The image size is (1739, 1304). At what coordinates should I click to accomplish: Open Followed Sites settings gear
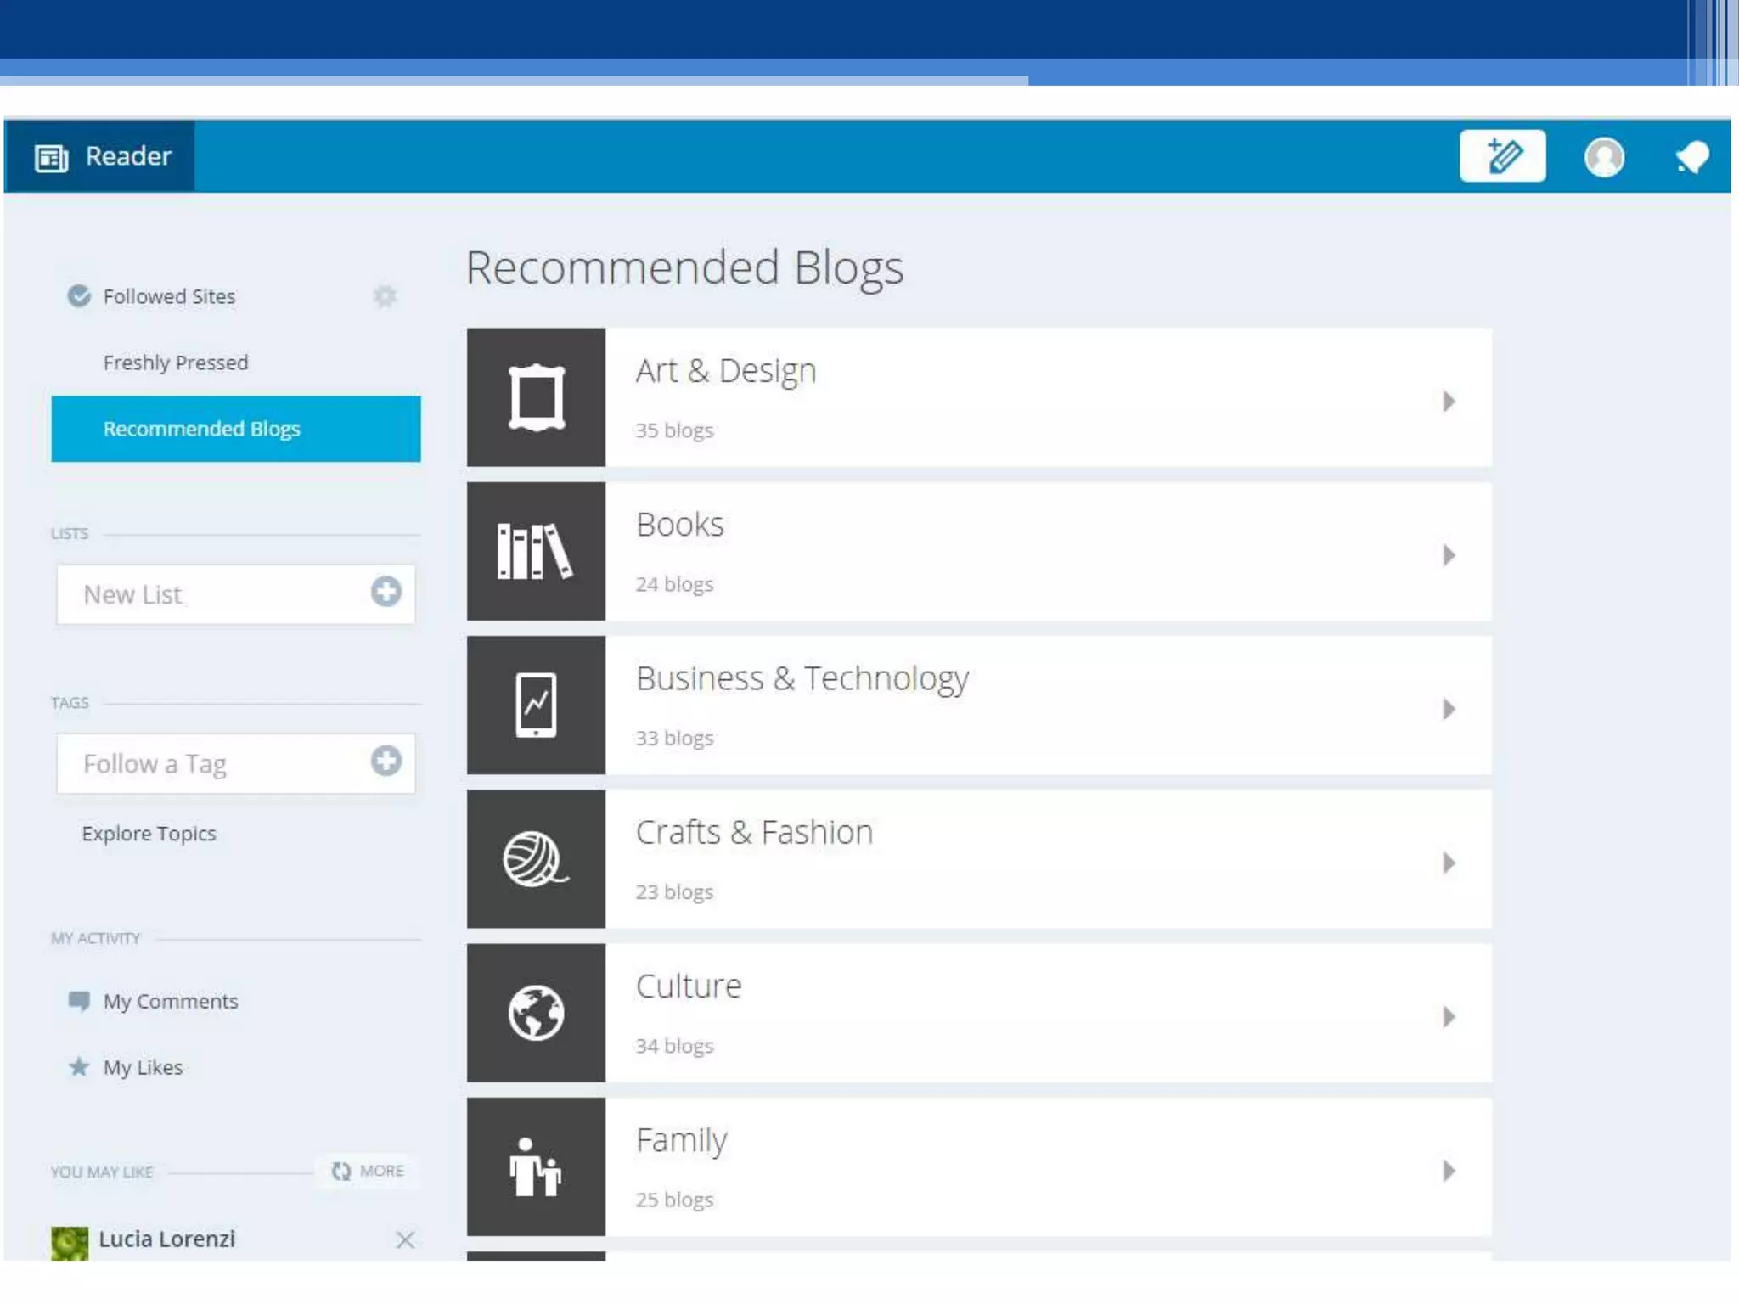[x=385, y=295]
